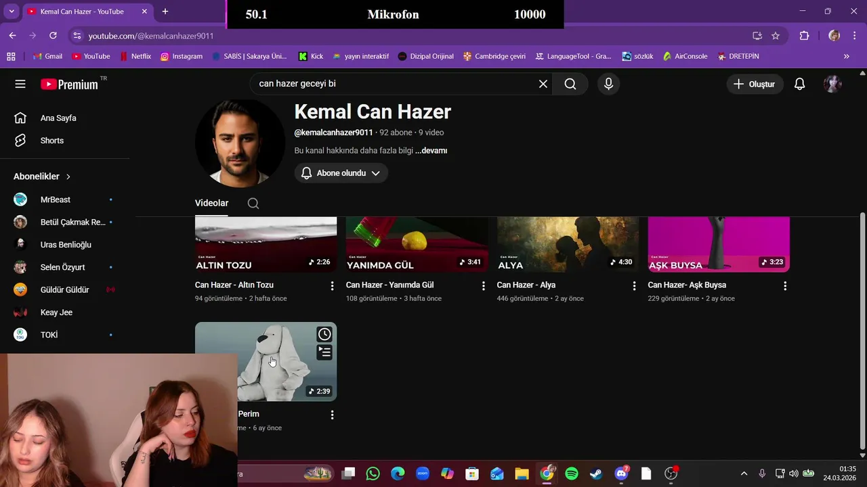
Task: Open Discord from the taskbar
Action: tap(621, 473)
